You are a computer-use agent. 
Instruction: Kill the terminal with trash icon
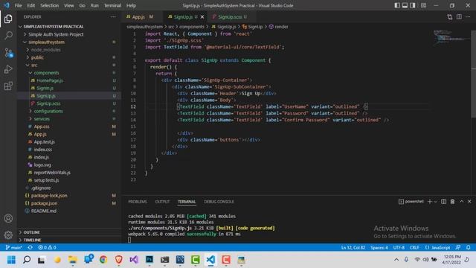pyautogui.click(x=452, y=202)
